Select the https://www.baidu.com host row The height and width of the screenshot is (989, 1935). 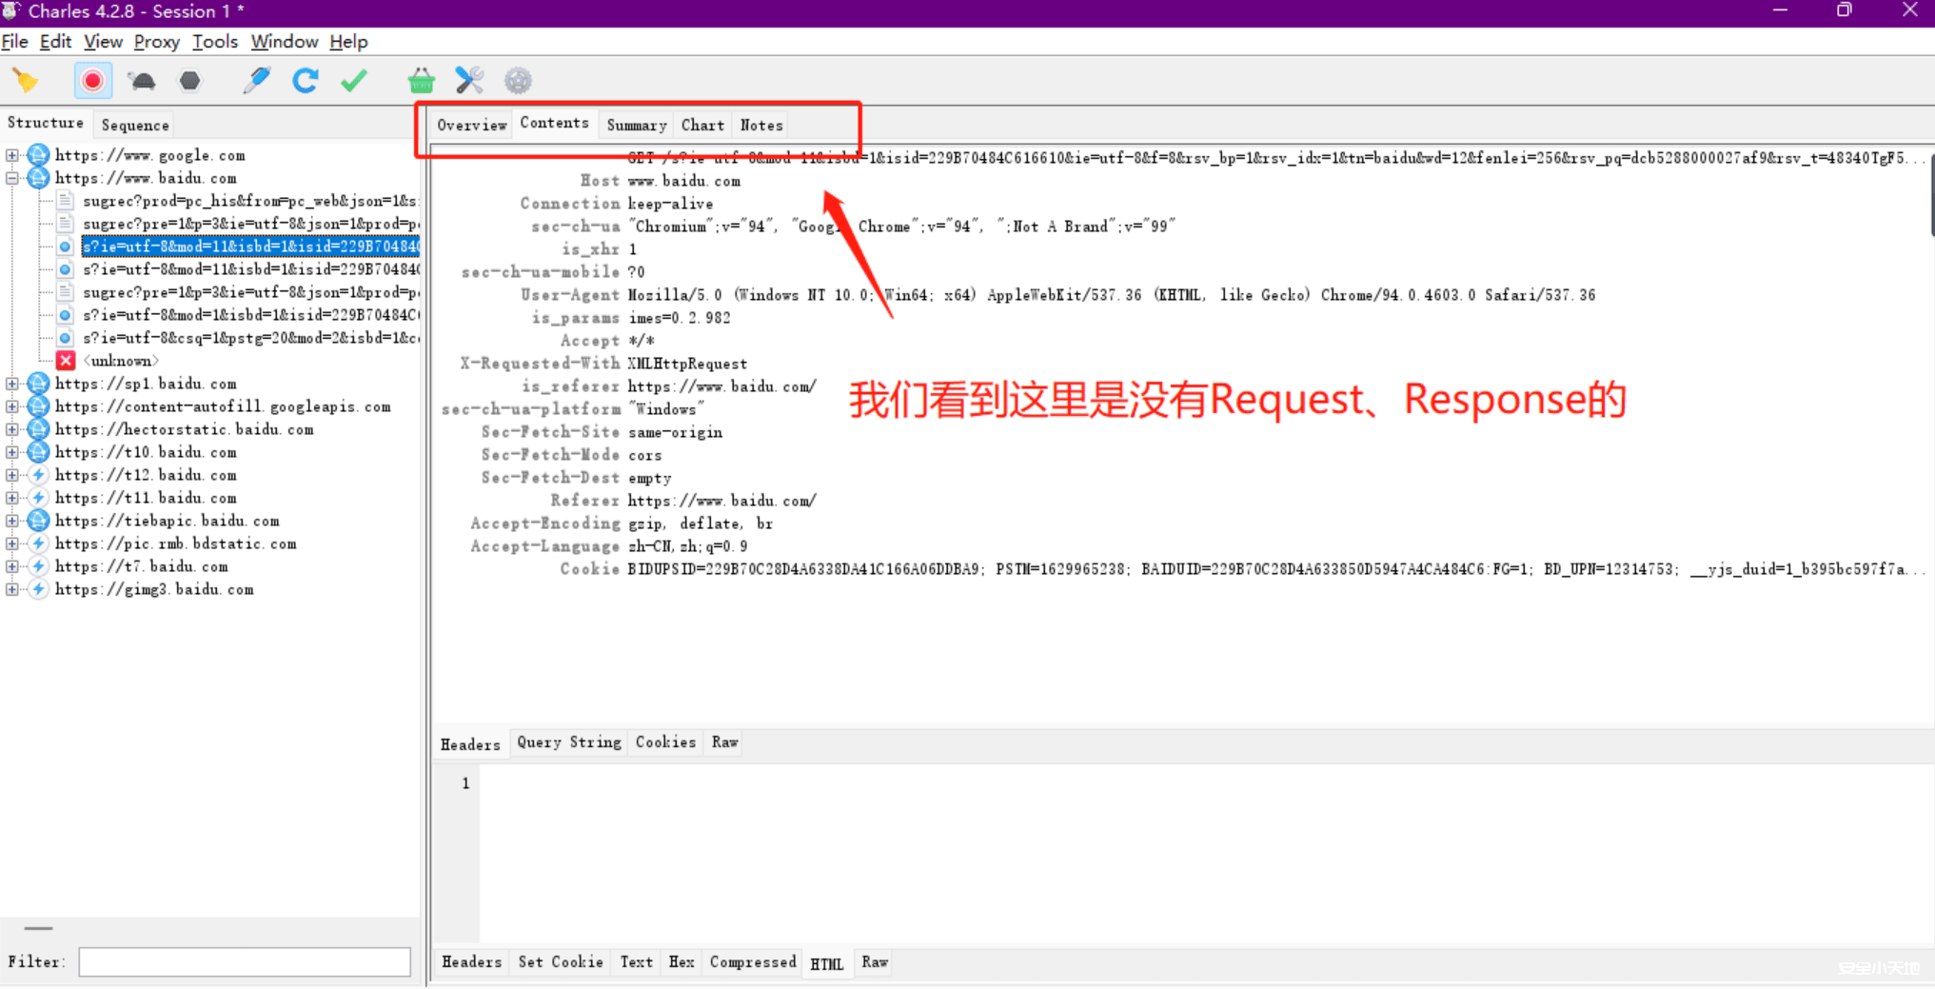146,178
